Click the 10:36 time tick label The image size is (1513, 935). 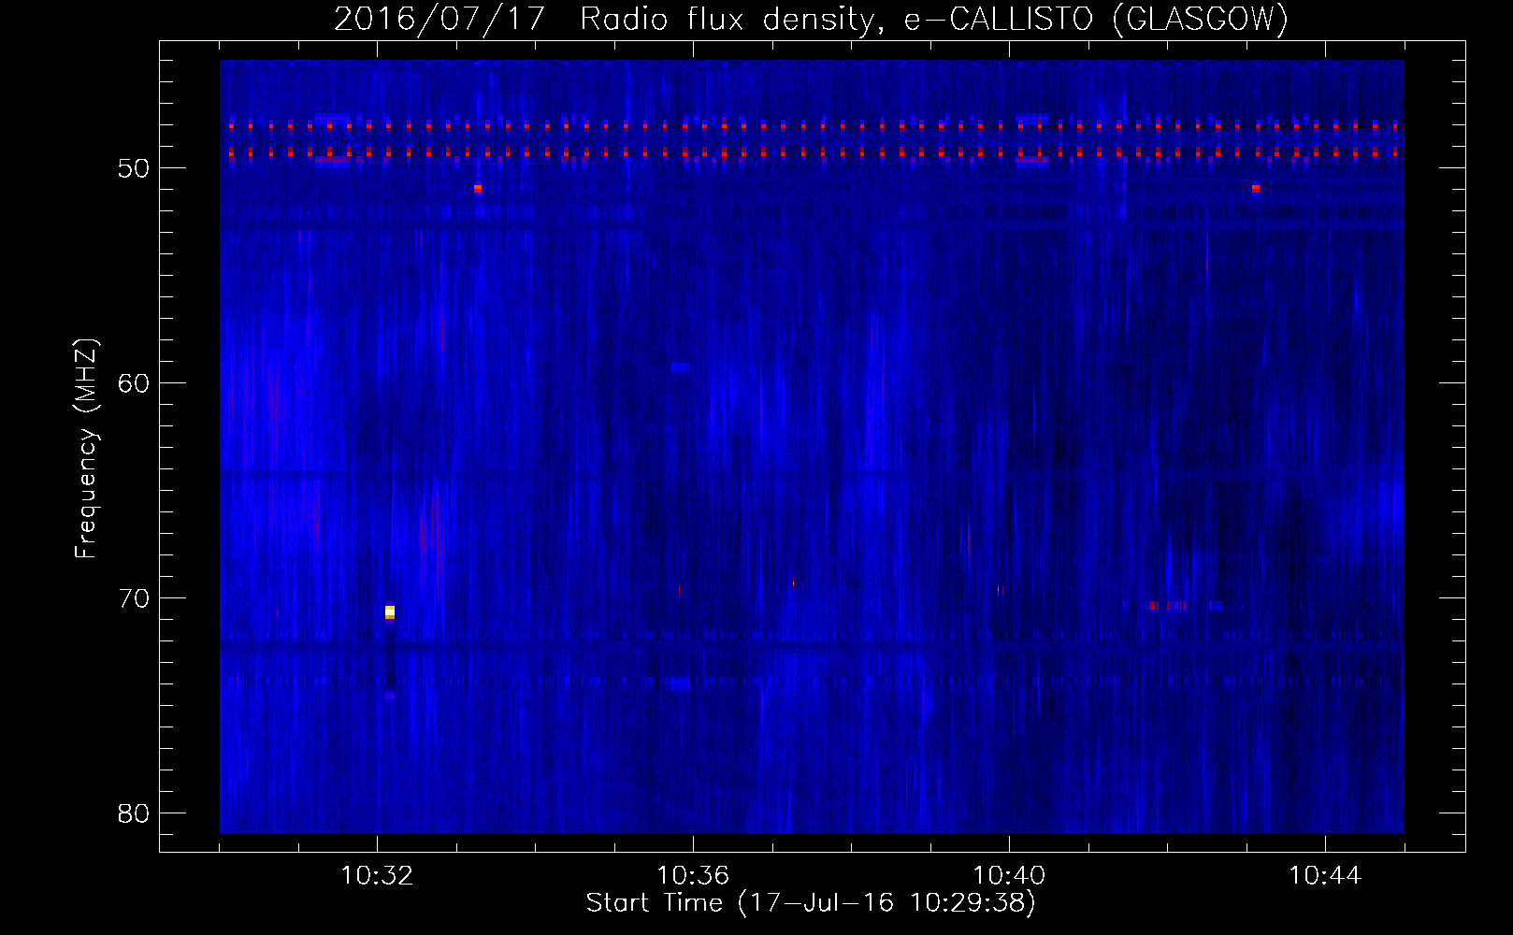[x=693, y=876]
